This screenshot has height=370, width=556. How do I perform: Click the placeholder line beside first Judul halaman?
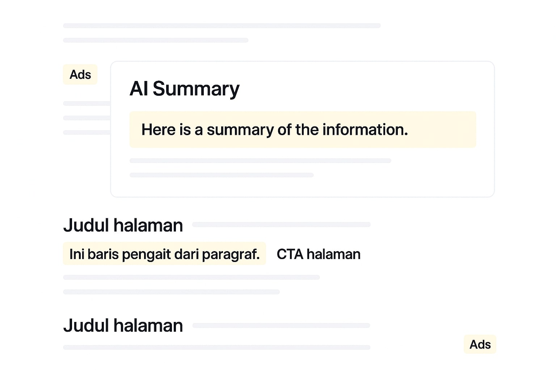(x=281, y=224)
